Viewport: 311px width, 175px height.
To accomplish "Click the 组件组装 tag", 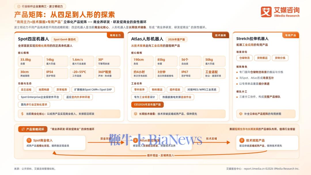I will click(175, 90).
